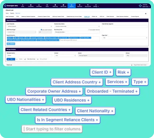Image resolution: width=154 pixels, height=138 pixels.
Task: Click the large Onboarded - Terminated + chip
Action: coord(112,91)
